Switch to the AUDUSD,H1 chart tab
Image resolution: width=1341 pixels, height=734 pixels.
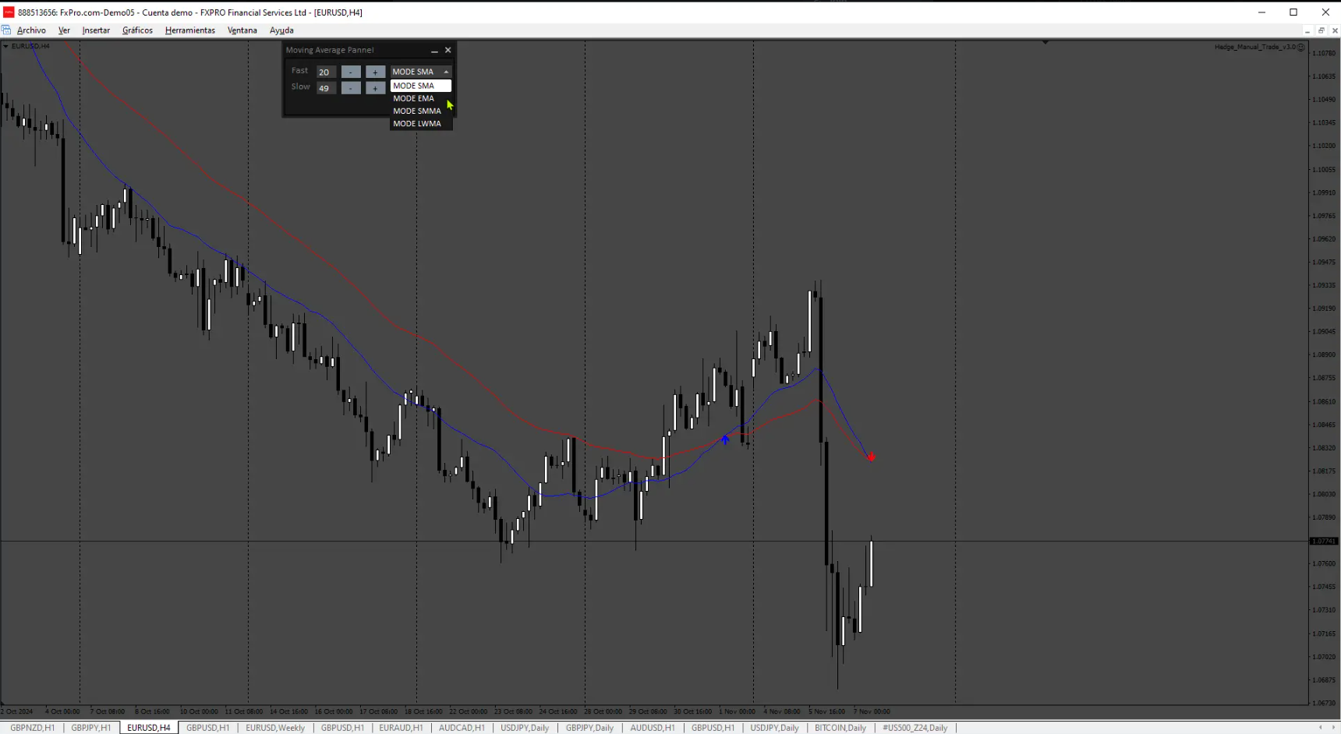click(653, 728)
